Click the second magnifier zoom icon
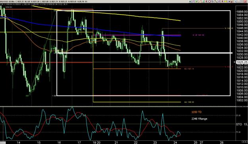Viewport: 248px width, 144px height. point(212,2)
